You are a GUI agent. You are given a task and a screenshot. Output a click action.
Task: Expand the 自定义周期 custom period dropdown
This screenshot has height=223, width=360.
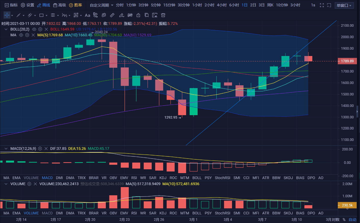pos(101,5)
